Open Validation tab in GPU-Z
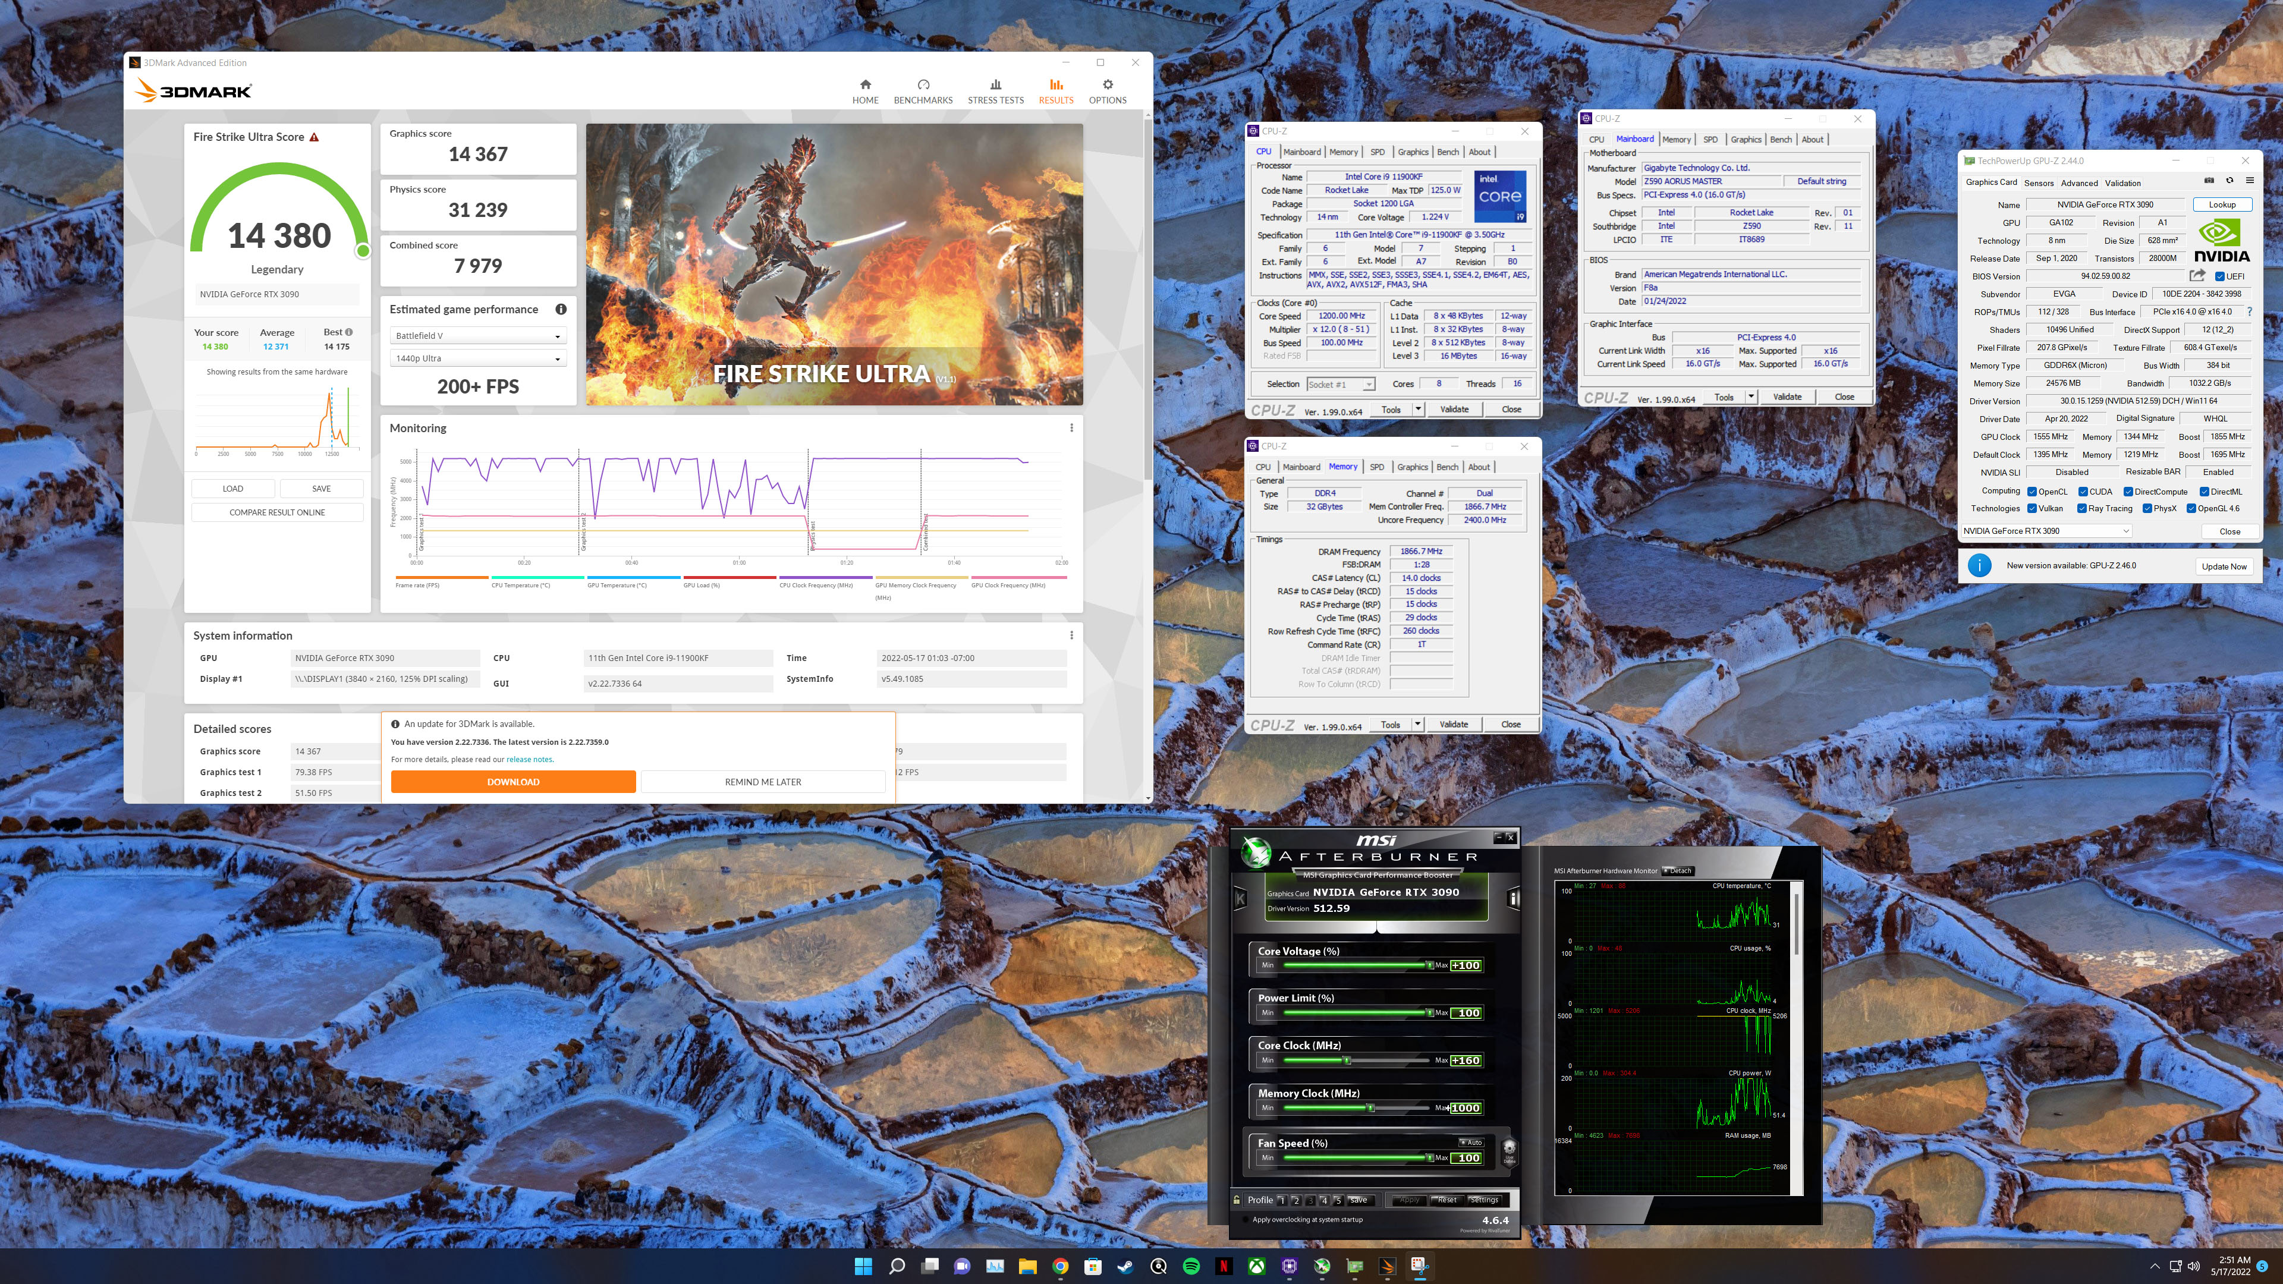2283x1284 pixels. click(x=2122, y=184)
